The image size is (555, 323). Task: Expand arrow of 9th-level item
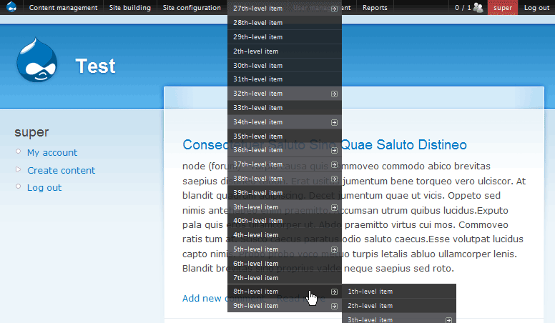pos(334,306)
